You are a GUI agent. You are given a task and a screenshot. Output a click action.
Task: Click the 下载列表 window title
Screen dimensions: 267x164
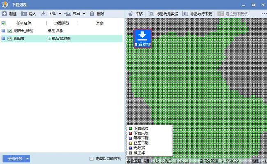19,5
